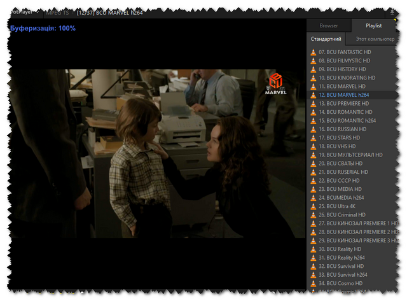Click the cone icon beside 08. BCU FILMYSTIC HD
Image resolution: width=407 pixels, height=301 pixels.
pos(314,60)
